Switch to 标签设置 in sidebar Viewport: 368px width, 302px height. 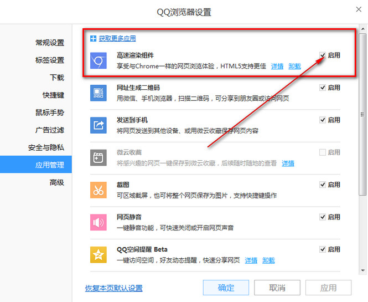coord(50,60)
